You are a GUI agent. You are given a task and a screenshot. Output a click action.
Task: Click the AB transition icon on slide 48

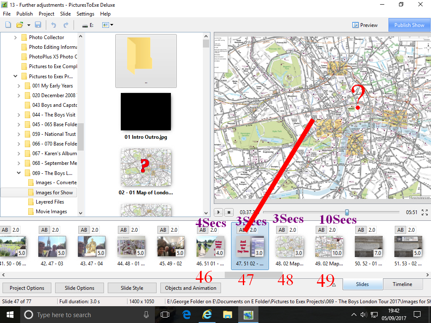pyautogui.click(x=282, y=230)
